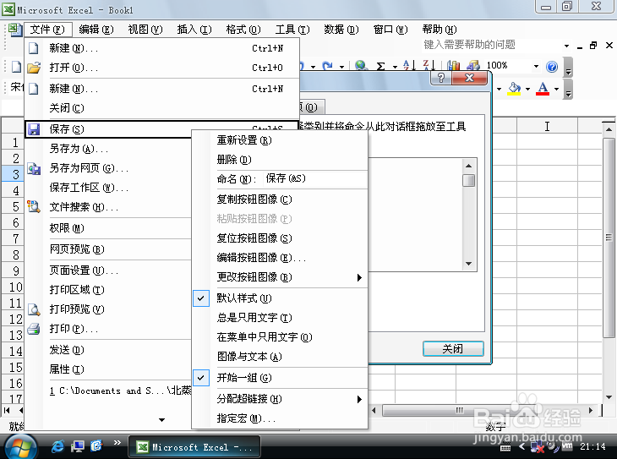
Task: Choose Delete (删除) in context menu
Action: [281, 160]
